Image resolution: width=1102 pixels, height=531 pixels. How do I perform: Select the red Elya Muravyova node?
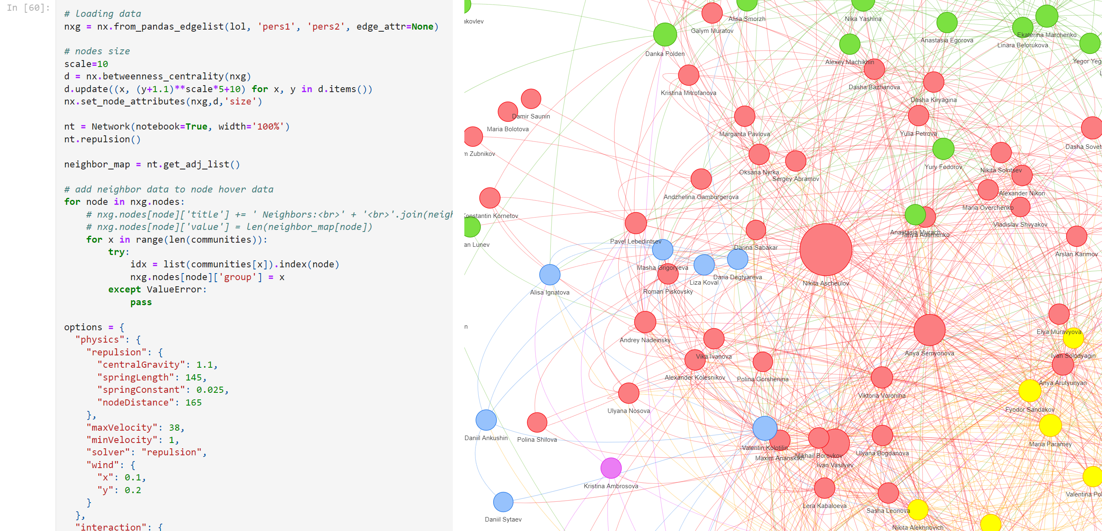1059,314
